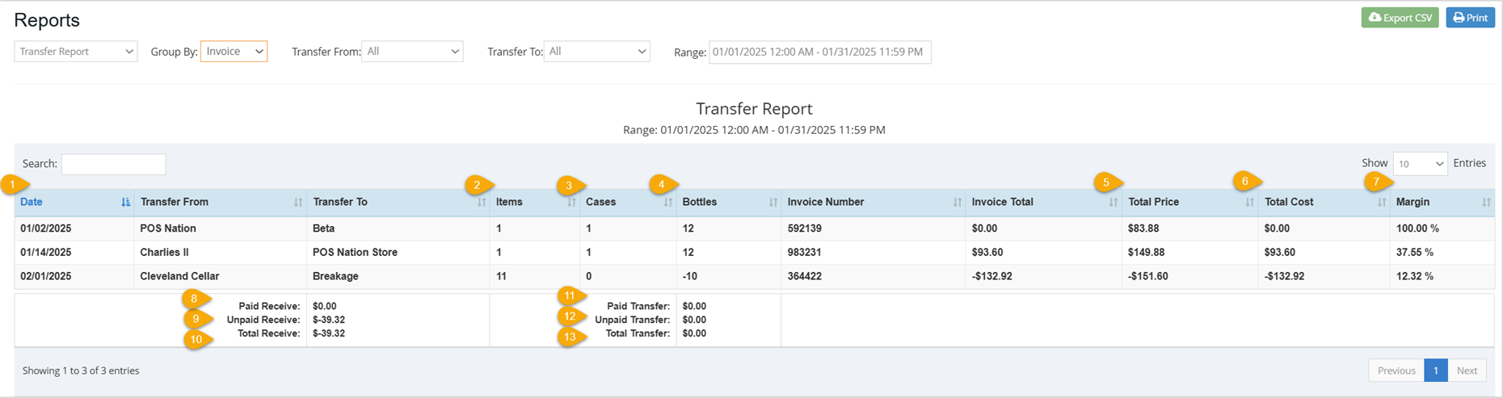The image size is (1503, 398).
Task: Click the Total Transfer label
Action: [638, 333]
